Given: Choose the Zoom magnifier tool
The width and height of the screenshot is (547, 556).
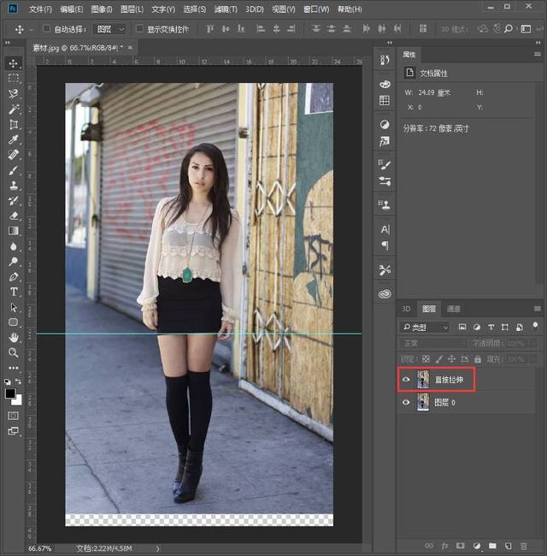Looking at the screenshot, I should (14, 352).
